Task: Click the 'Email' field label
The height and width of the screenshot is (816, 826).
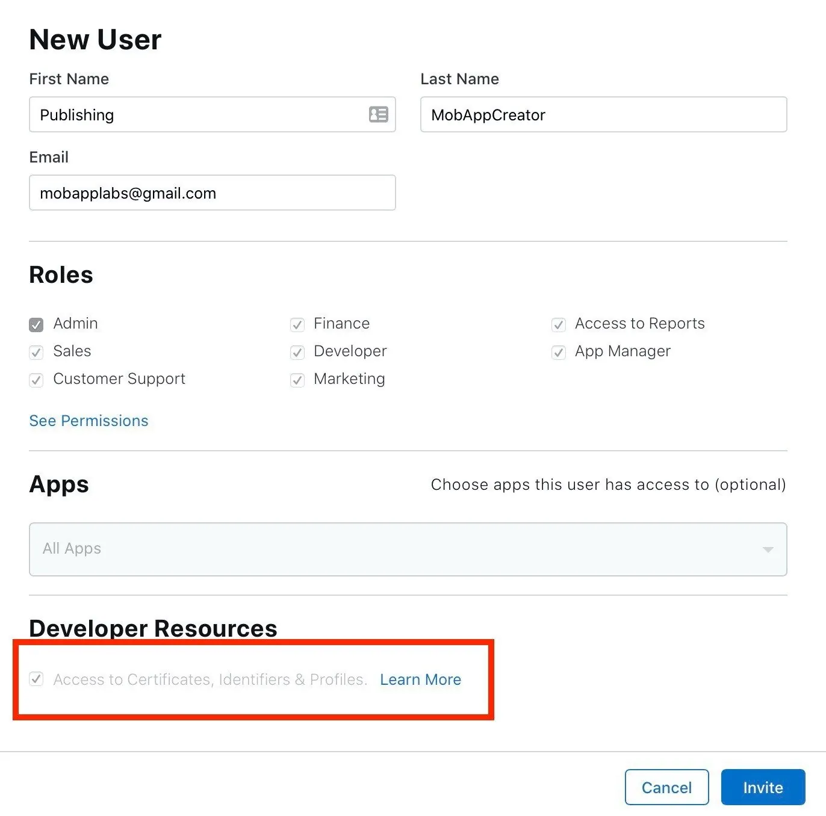Action: point(49,157)
